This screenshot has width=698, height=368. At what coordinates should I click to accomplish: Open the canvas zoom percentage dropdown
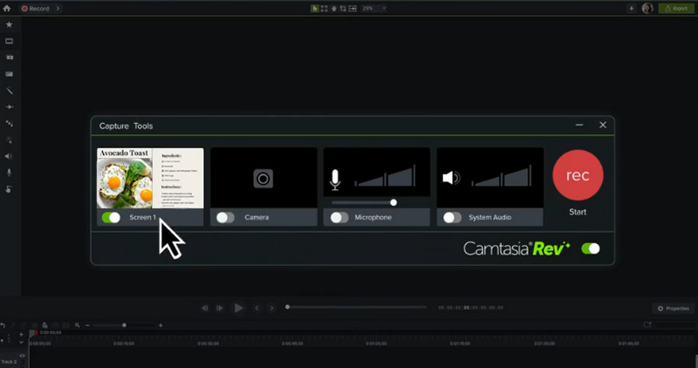(x=374, y=9)
